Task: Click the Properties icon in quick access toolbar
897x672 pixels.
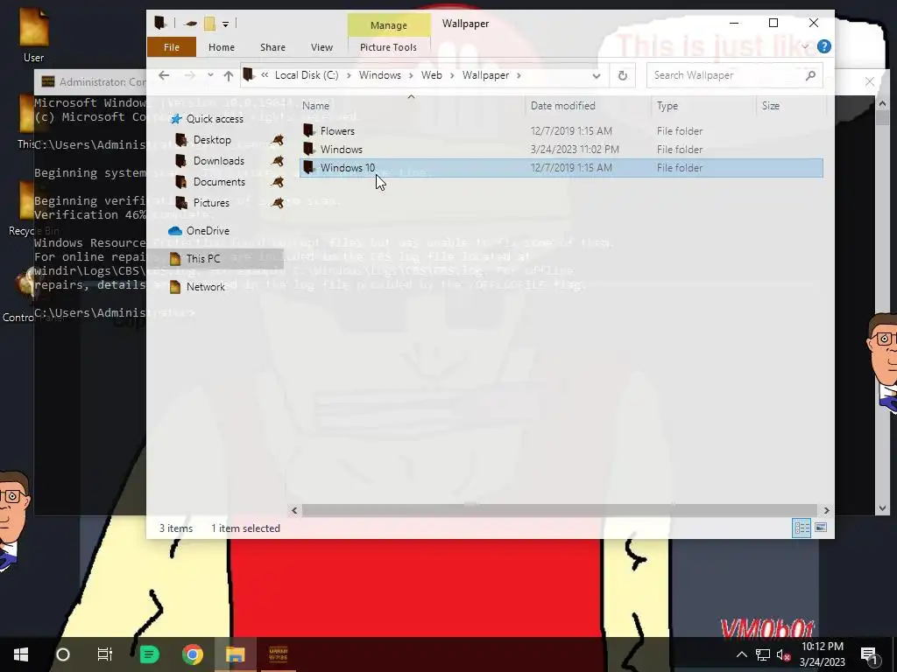Action: pos(190,24)
